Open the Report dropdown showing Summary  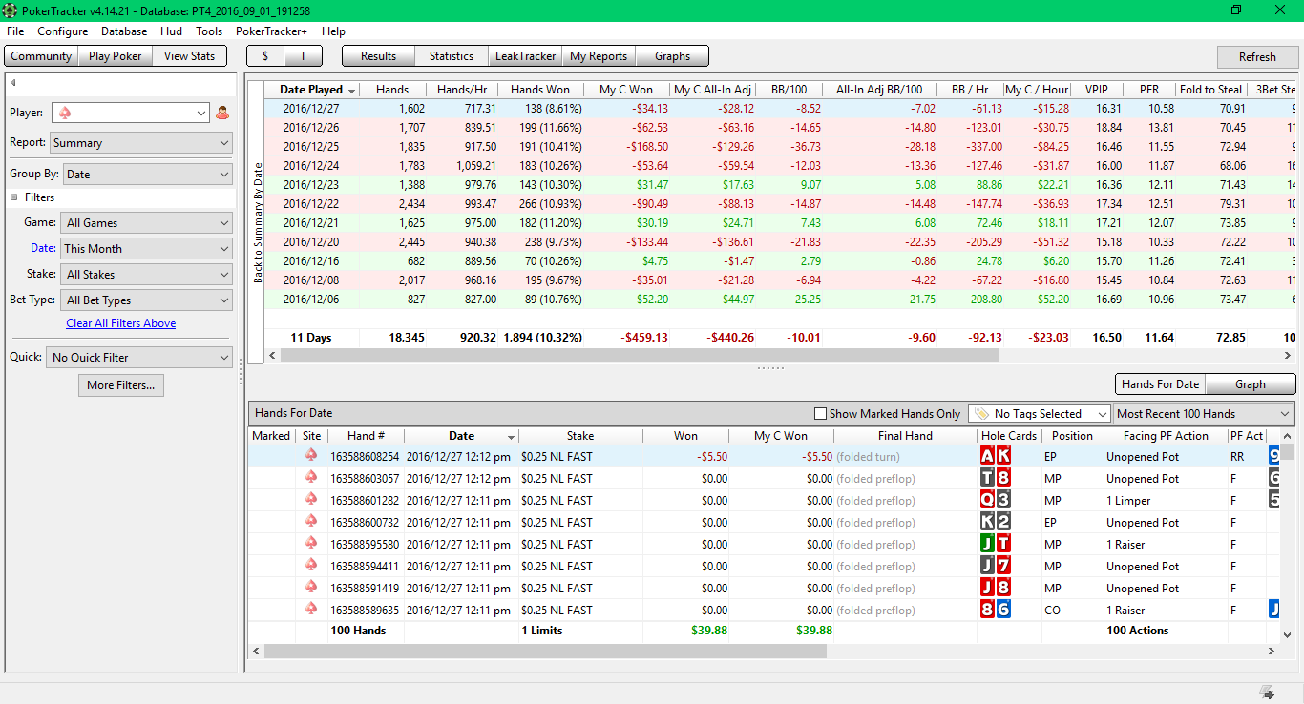pos(146,143)
